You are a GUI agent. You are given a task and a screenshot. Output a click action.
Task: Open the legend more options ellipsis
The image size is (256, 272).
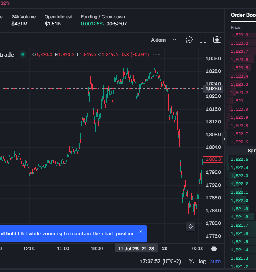pos(156,54)
